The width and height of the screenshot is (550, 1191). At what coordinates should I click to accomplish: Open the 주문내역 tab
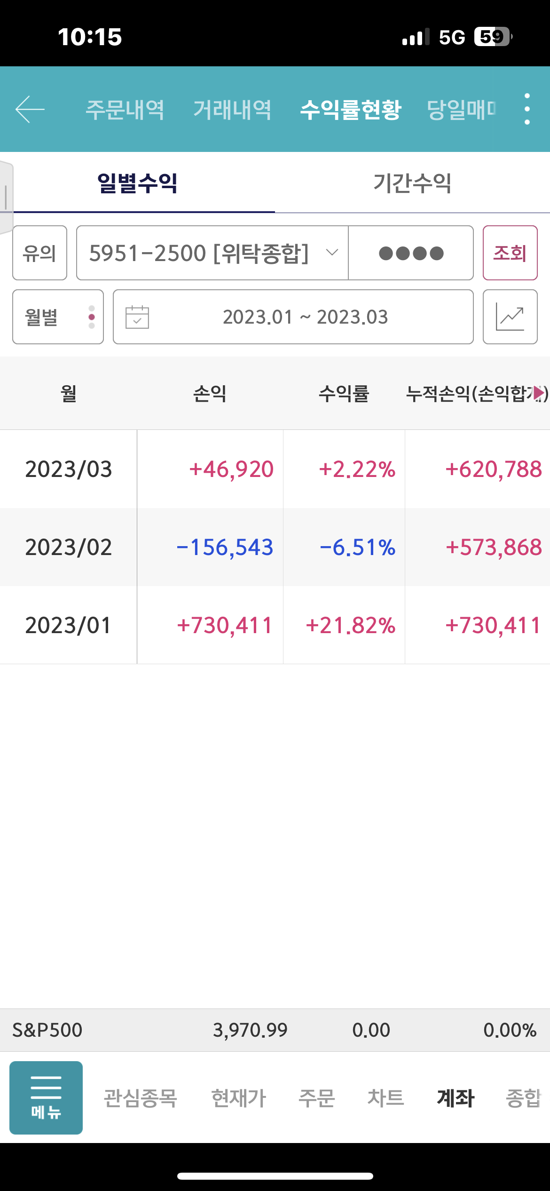click(x=125, y=110)
